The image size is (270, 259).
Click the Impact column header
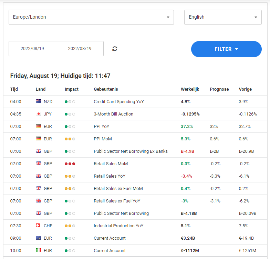(72, 89)
